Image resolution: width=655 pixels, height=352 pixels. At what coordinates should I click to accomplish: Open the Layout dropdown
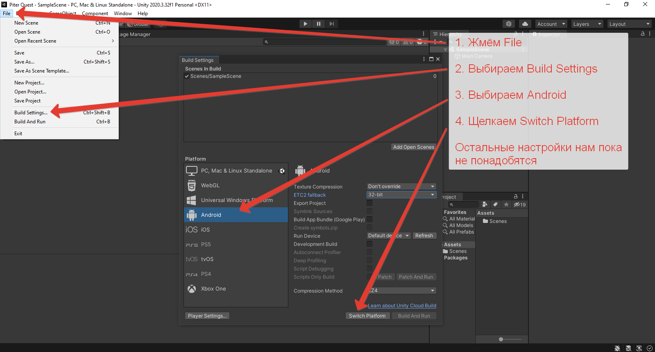point(629,24)
